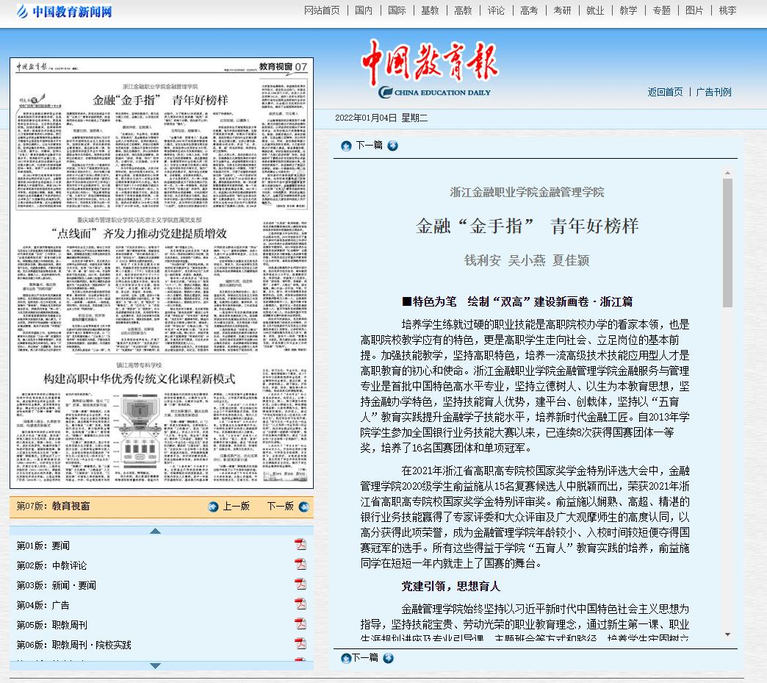The width and height of the screenshot is (767, 683).
Task: Open 网站首页 in the top navigation
Action: point(322,11)
